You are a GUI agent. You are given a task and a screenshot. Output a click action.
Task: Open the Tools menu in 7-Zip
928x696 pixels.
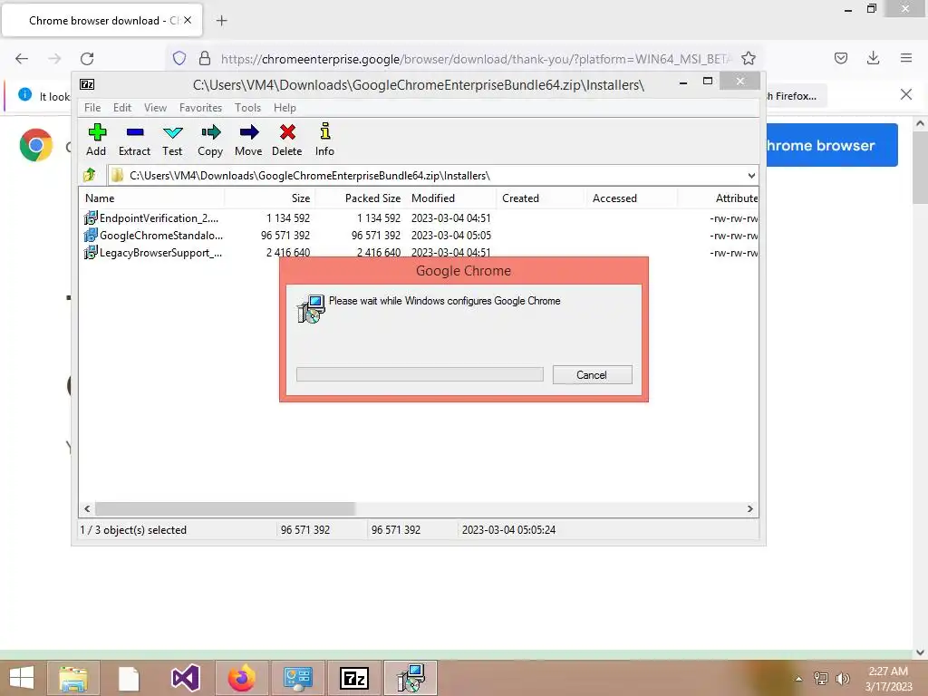click(x=247, y=108)
